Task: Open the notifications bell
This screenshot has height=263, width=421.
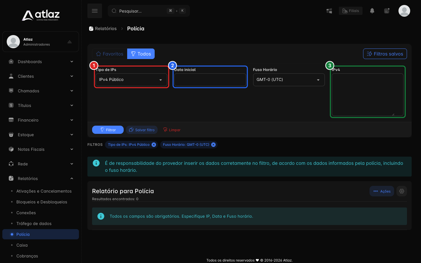Action: (x=372, y=11)
